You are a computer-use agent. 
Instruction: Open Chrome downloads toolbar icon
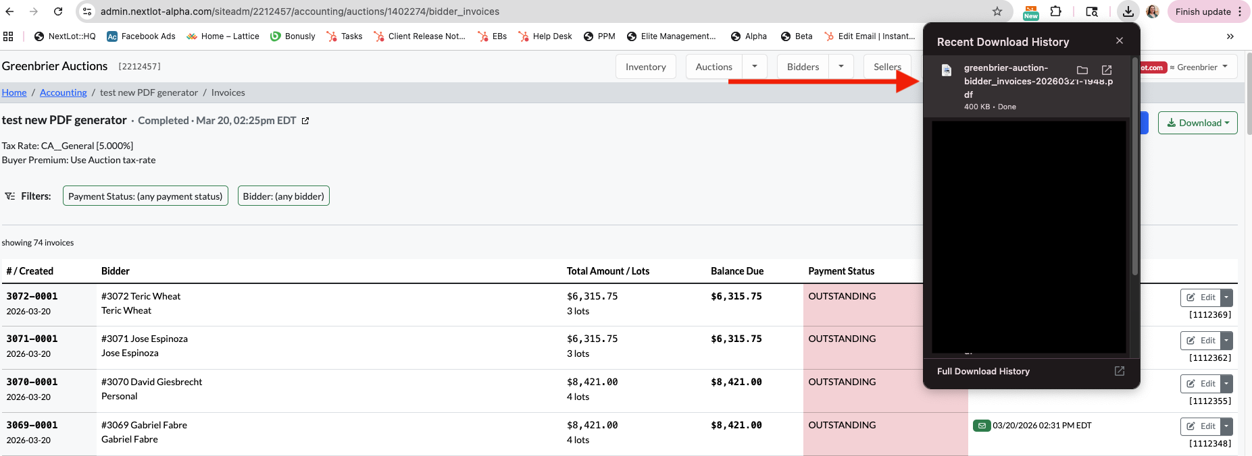pos(1128,11)
